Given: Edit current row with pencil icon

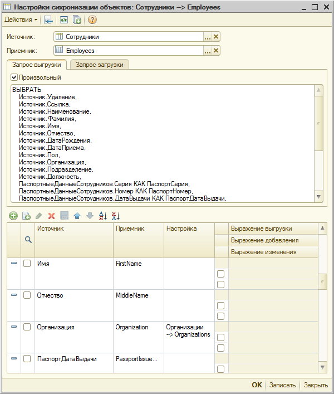Looking at the screenshot, I should pyautogui.click(x=38, y=216).
